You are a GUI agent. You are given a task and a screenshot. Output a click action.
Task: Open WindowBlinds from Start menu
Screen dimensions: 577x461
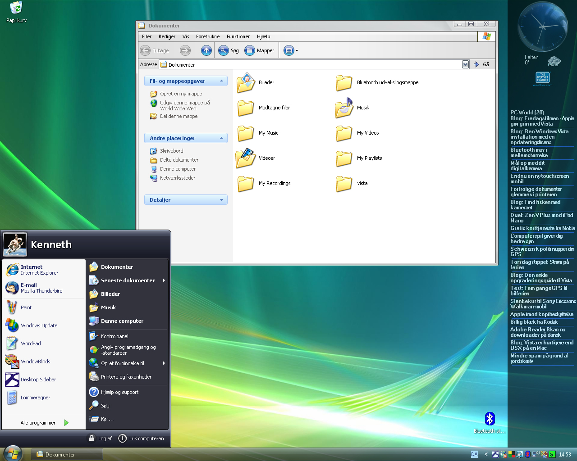click(35, 362)
